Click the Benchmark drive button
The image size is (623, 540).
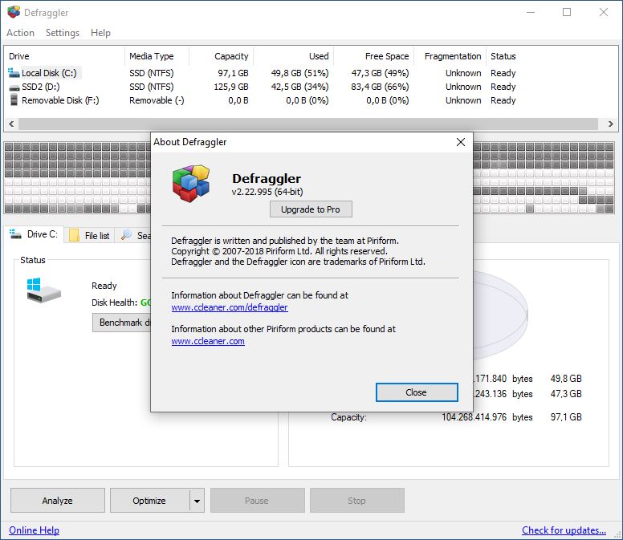[x=121, y=323]
